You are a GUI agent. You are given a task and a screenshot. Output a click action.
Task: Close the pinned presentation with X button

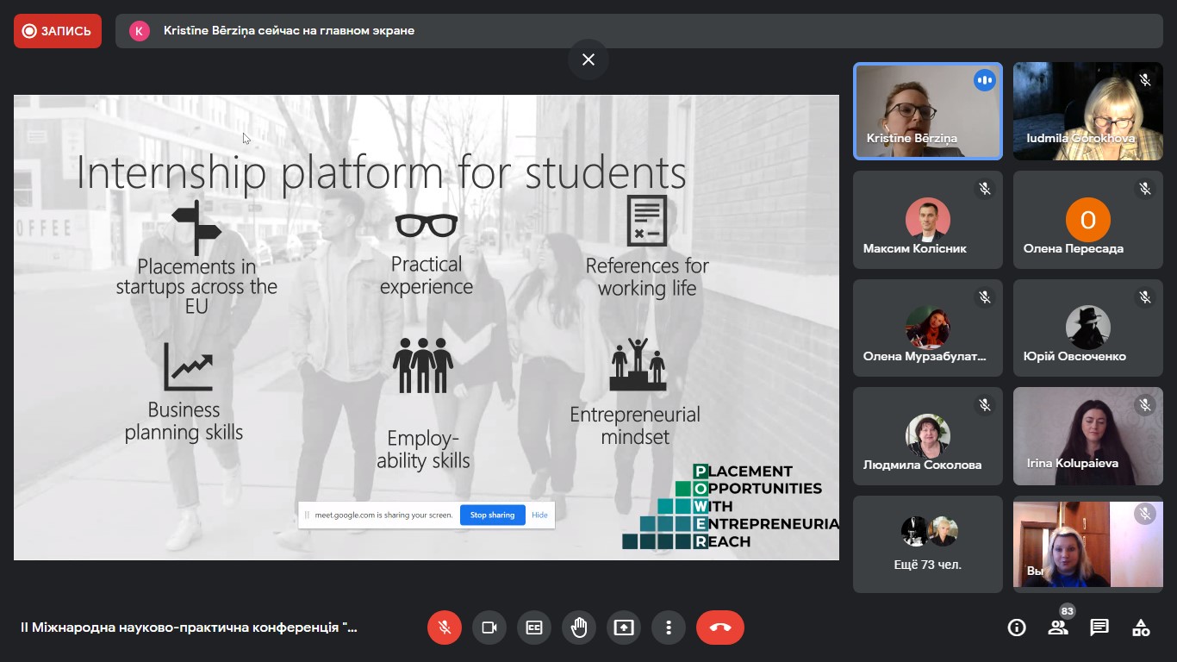click(x=588, y=59)
